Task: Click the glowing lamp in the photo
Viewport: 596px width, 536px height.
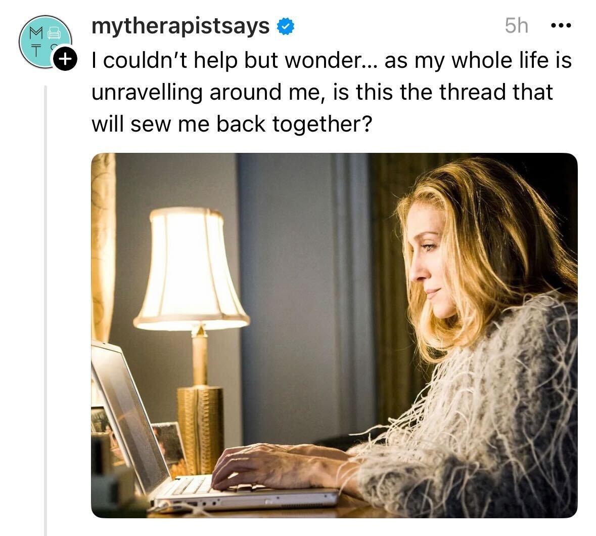Action: pos(191,268)
